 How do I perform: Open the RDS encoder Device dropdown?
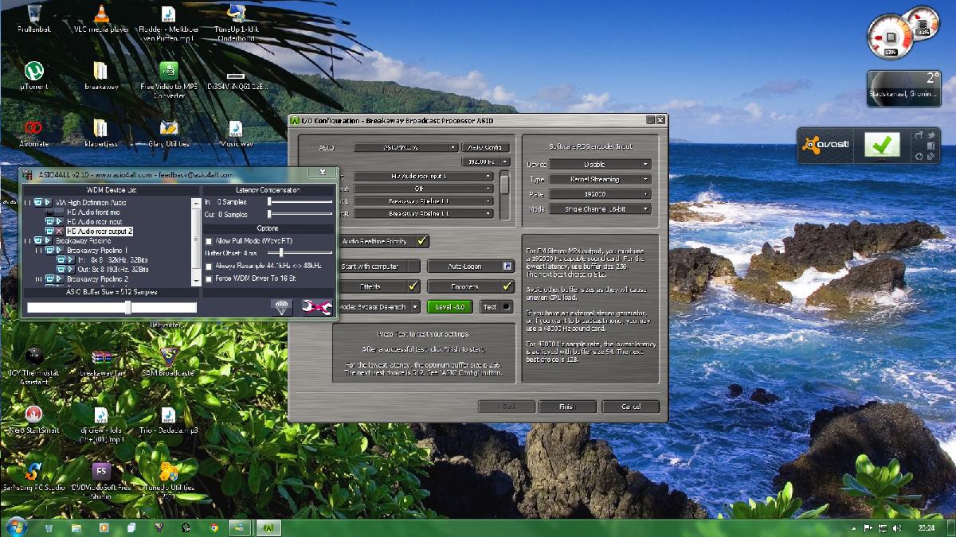pyautogui.click(x=599, y=165)
